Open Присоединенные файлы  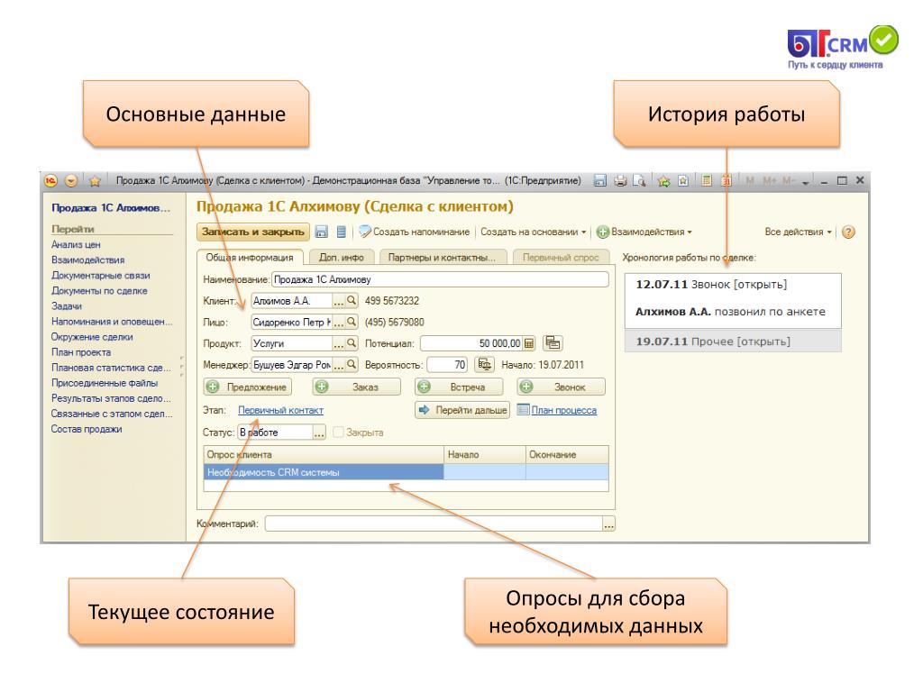click(x=105, y=382)
